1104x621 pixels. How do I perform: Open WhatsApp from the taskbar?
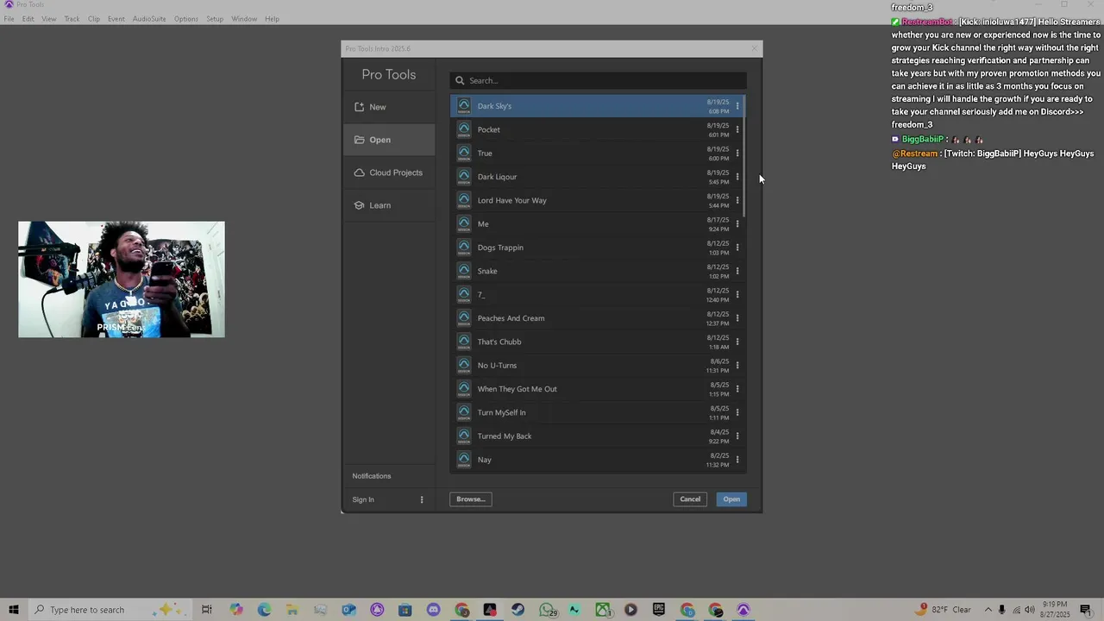547,610
